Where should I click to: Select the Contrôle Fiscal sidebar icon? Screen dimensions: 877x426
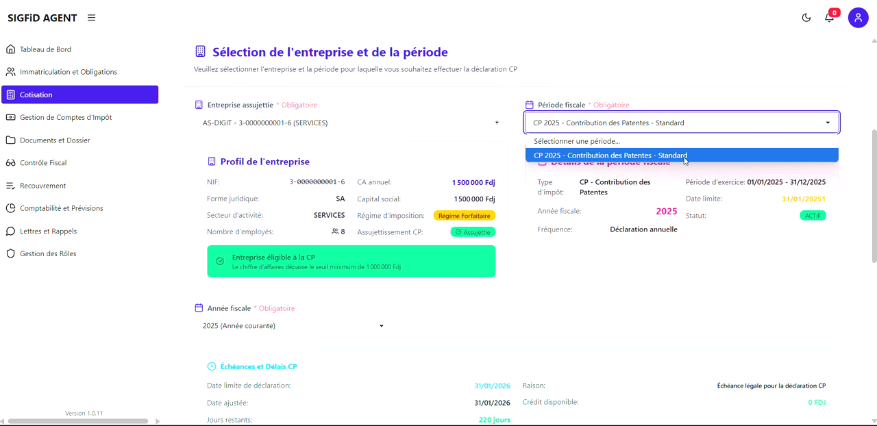pyautogui.click(x=10, y=162)
